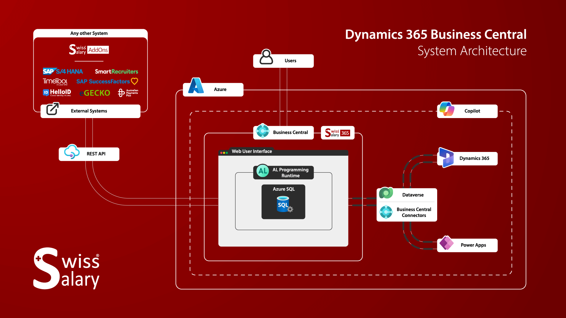The height and width of the screenshot is (318, 566).
Task: Select the Azure SQL database icon
Action: pyautogui.click(x=284, y=205)
